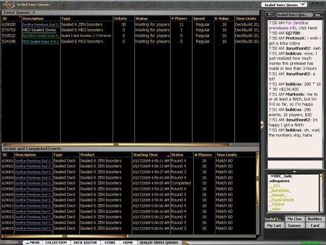Select the SEALED SWISS QUEUES bottom tab
Viewport: 326px width, 245px height.
pos(159,243)
